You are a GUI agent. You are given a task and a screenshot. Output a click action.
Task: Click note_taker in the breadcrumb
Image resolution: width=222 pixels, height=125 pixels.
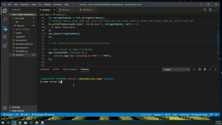[x=45, y=15]
